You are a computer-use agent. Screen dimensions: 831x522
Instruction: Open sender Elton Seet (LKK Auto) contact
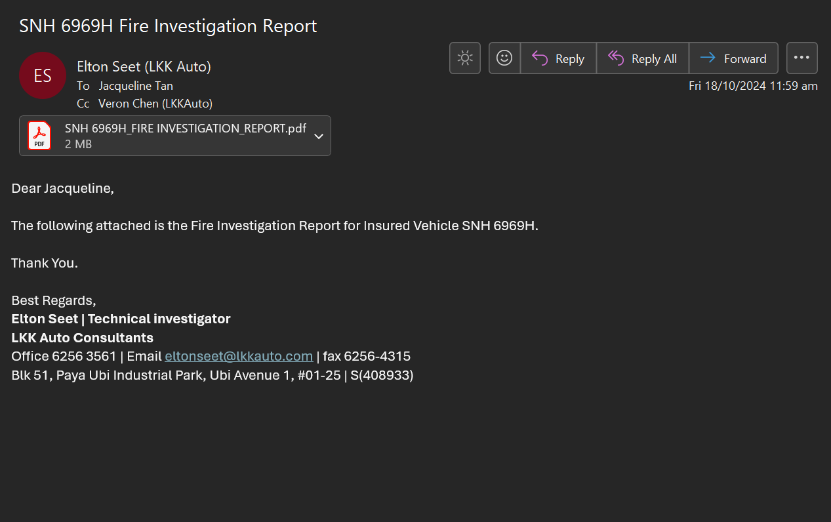(x=144, y=66)
